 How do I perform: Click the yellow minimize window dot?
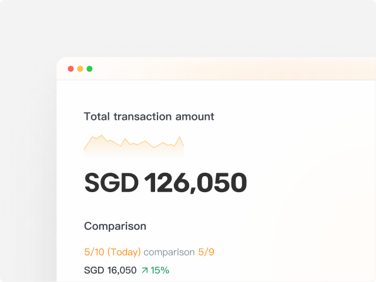pyautogui.click(x=80, y=69)
